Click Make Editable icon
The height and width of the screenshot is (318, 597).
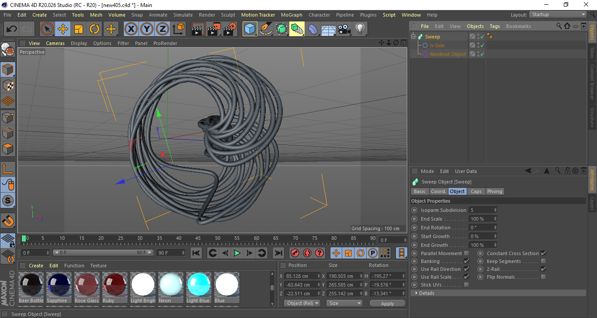coord(8,50)
